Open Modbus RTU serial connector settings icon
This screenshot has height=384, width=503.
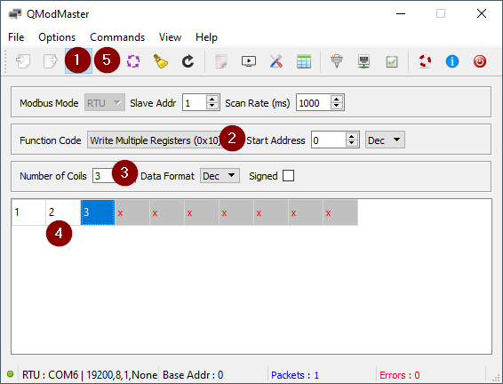pyautogui.click(x=337, y=61)
